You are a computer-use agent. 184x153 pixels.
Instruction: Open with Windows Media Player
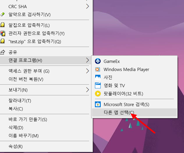(x=135, y=69)
